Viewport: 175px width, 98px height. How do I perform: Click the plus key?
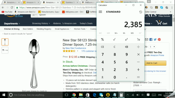click(138, 70)
